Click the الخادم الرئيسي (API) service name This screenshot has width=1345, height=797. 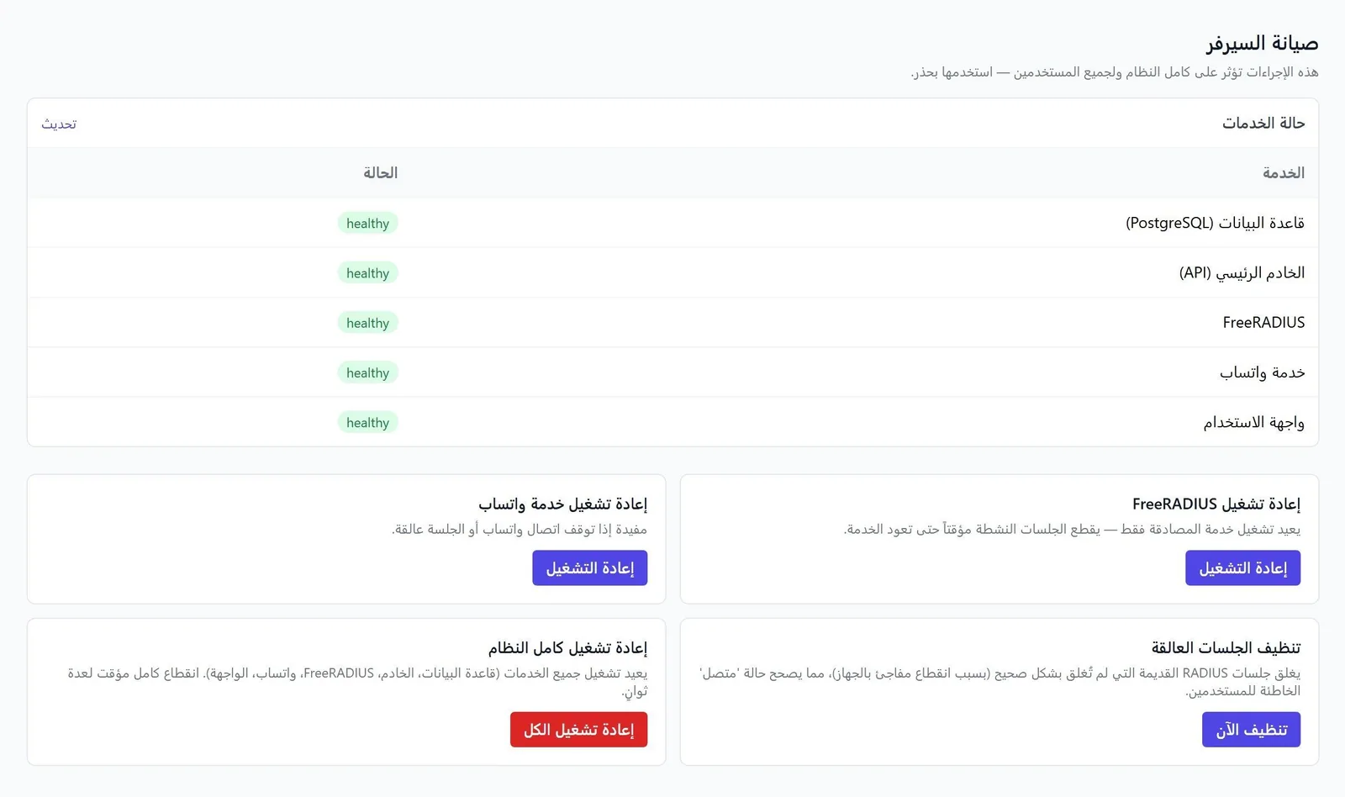click(x=1242, y=272)
